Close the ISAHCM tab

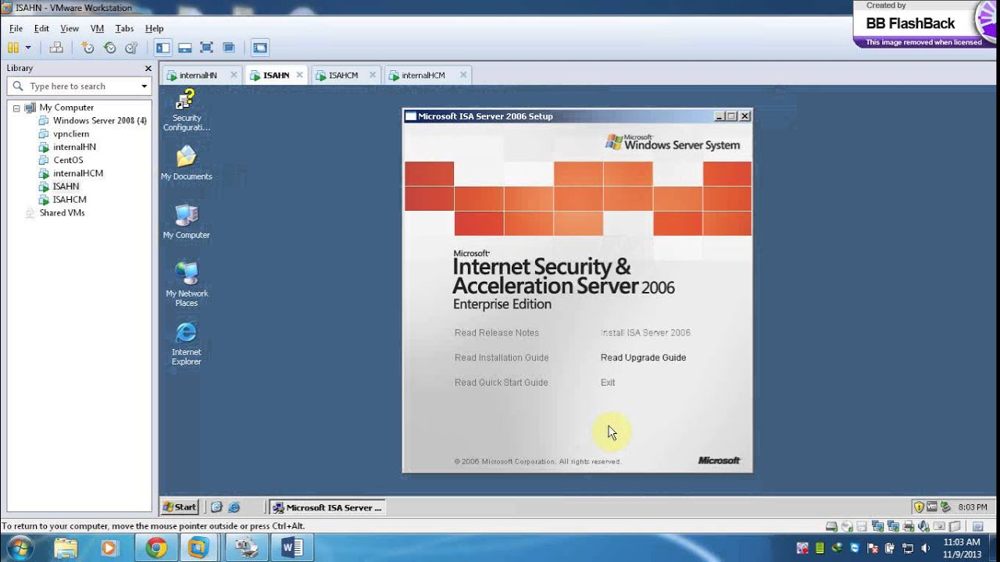click(x=373, y=75)
